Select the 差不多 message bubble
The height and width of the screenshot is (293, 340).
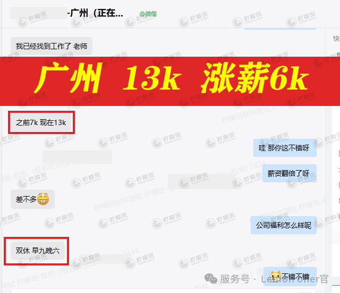(x=32, y=199)
